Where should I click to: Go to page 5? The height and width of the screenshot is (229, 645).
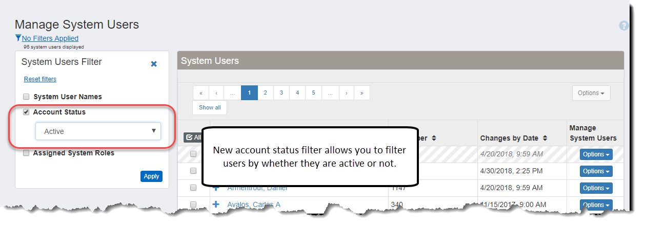point(313,93)
